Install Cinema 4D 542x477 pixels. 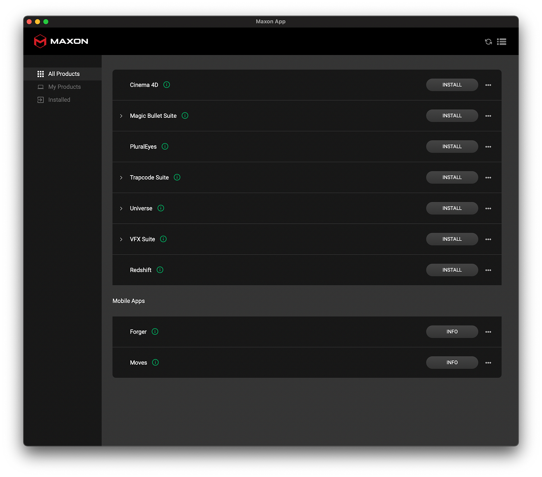(452, 85)
